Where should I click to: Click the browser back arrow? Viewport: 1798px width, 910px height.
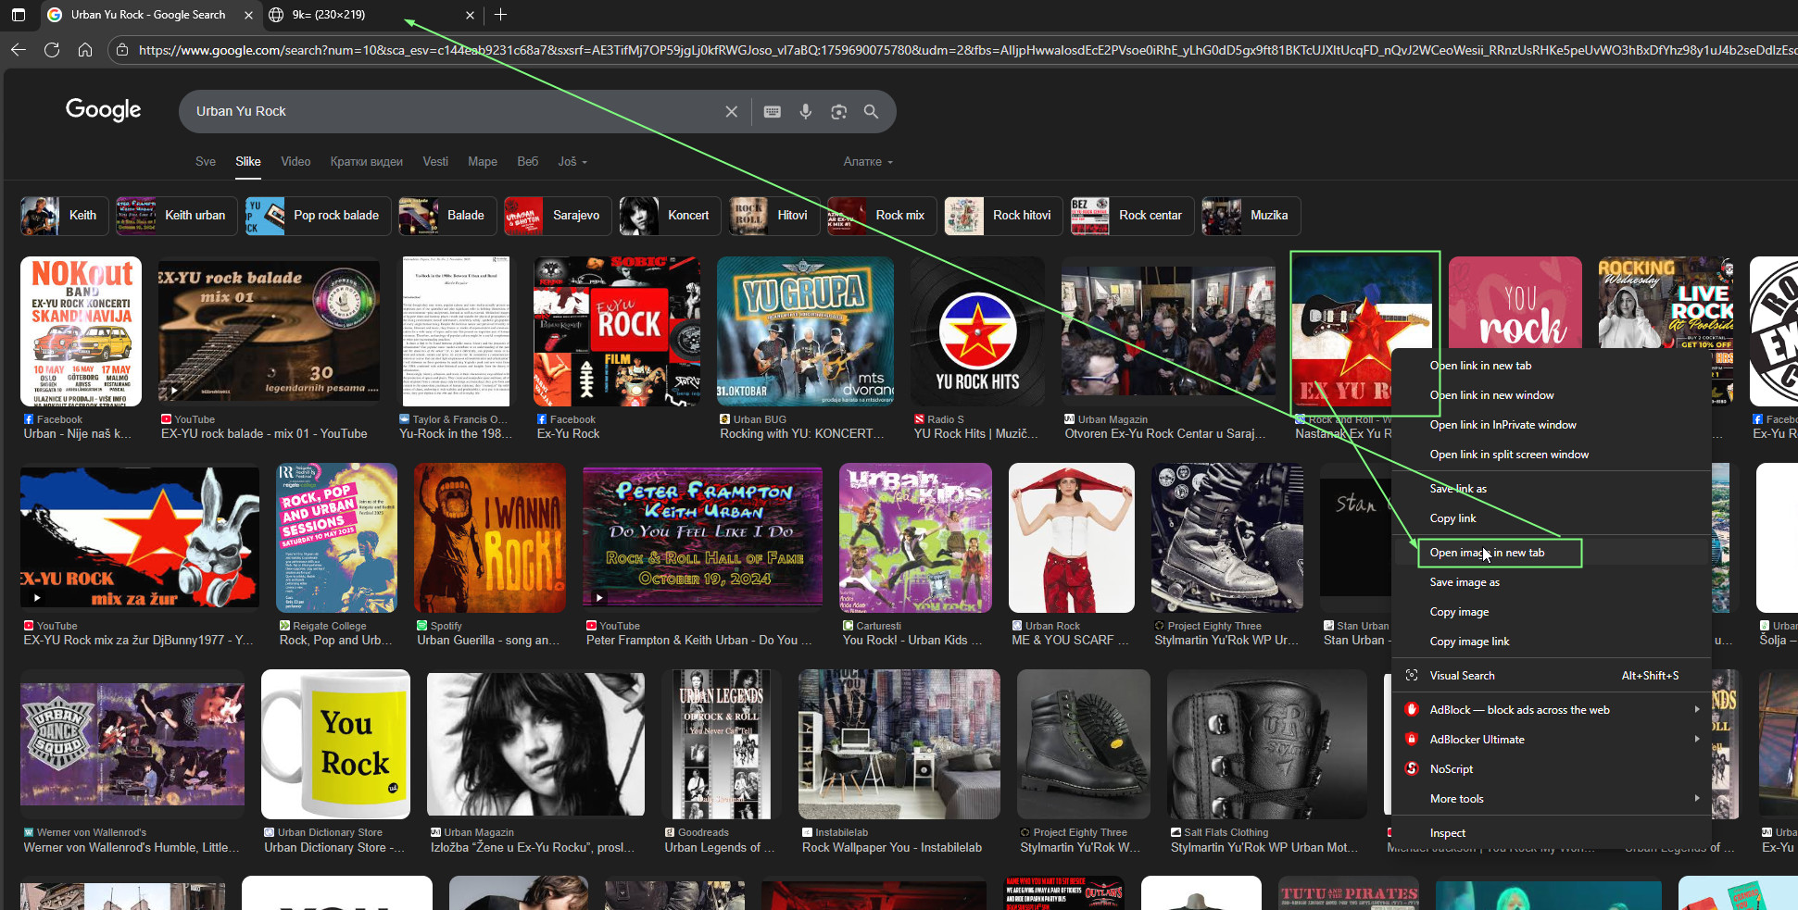(19, 50)
